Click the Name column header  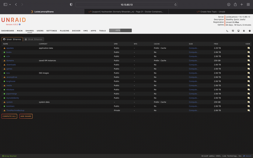[x=6, y=44]
